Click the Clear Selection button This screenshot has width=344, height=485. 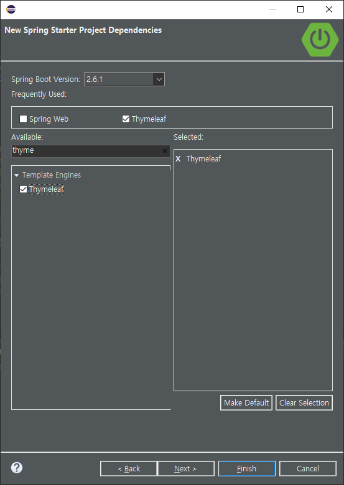click(x=304, y=403)
